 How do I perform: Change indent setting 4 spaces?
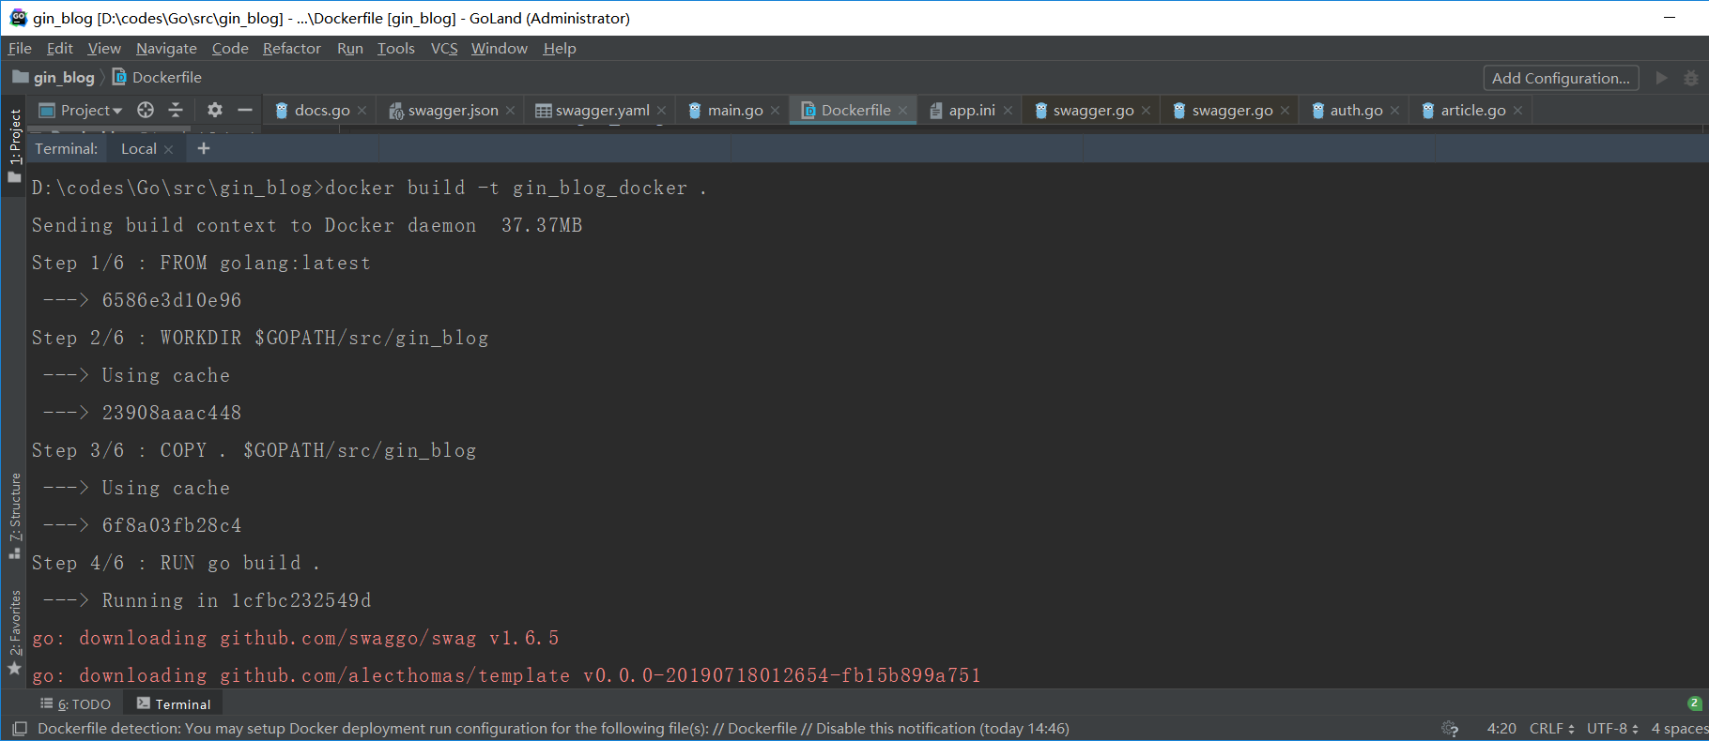click(1680, 729)
